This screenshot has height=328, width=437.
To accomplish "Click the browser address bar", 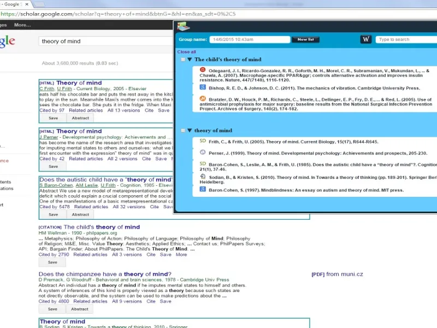I will pos(218,14).
